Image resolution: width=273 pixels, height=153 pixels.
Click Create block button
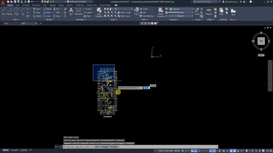pyautogui.click(x=144, y=9)
